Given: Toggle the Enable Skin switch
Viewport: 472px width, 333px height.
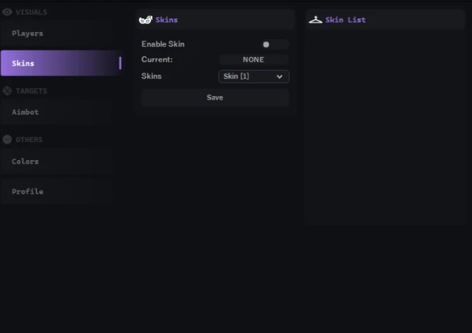Looking at the screenshot, I should 275,45.
